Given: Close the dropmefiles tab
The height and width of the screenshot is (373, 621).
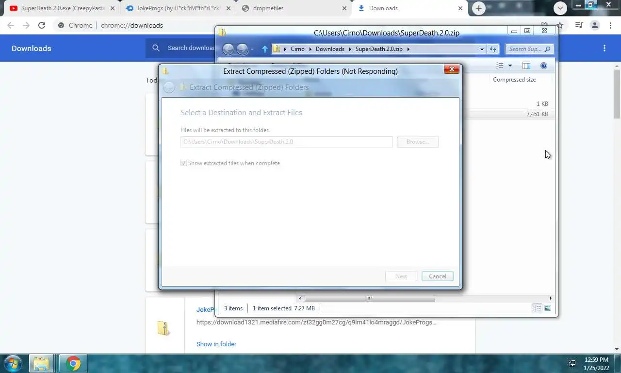Looking at the screenshot, I should [344, 8].
